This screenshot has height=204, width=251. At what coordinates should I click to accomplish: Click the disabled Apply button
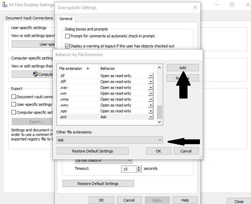[157, 200]
